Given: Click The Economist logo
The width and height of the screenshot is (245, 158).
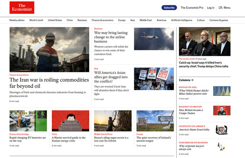Looking at the screenshot, I should [x=22, y=7].
